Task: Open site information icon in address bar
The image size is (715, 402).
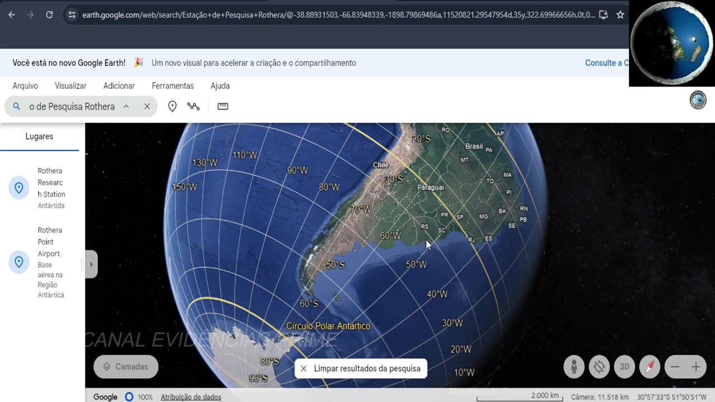Action: click(71, 15)
